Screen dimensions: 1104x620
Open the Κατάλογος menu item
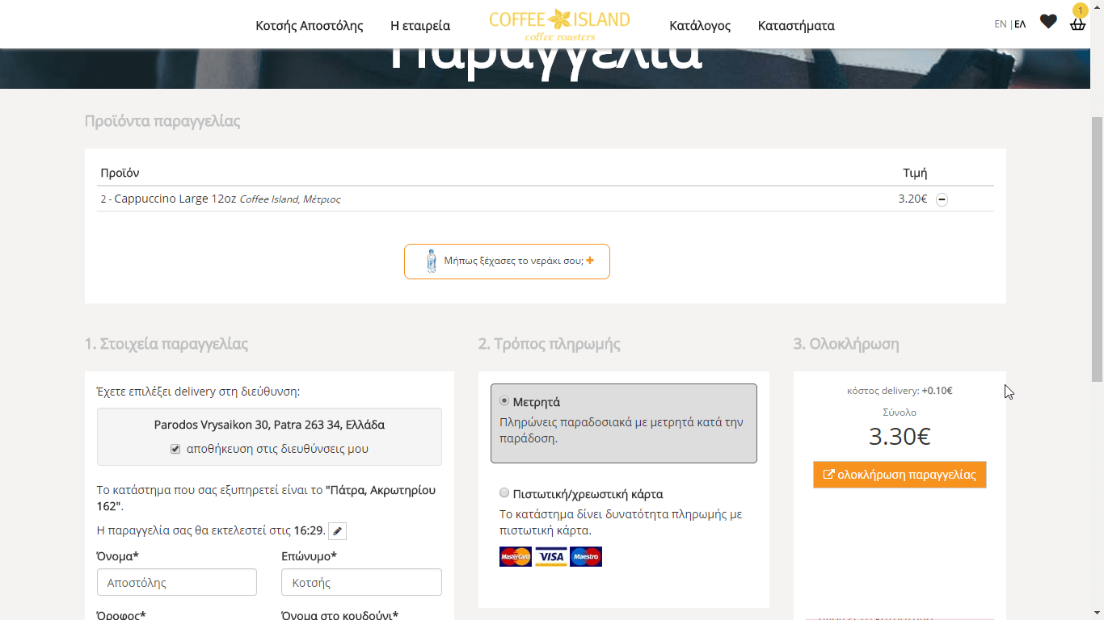[x=700, y=25]
